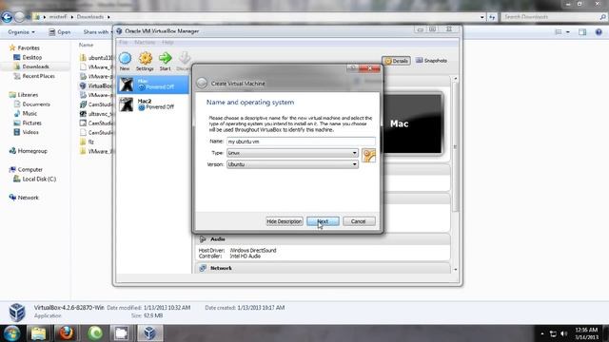
Task: Select Videos library
Action: coord(29,132)
